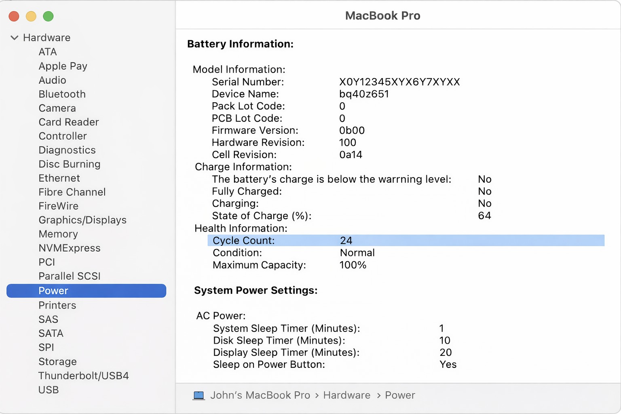Click the Condition value Normal
Viewport: 621px width, 414px height.
coord(357,253)
